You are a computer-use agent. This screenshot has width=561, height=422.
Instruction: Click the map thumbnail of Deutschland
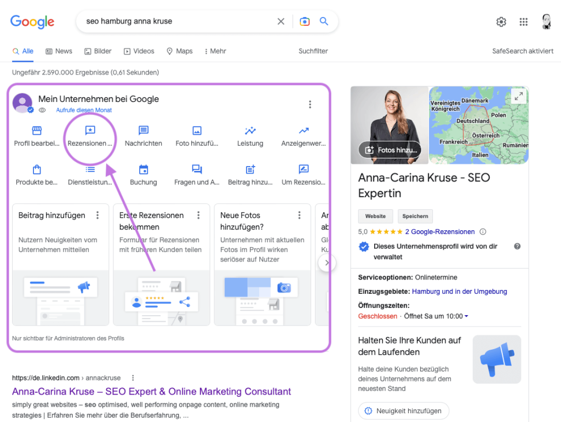coord(478,126)
